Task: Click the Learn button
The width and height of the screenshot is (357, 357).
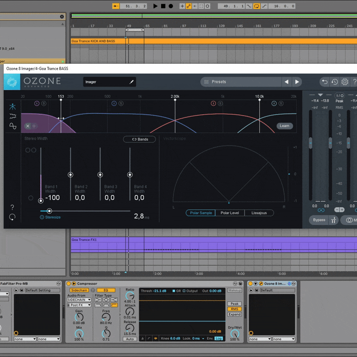Action: (x=284, y=126)
